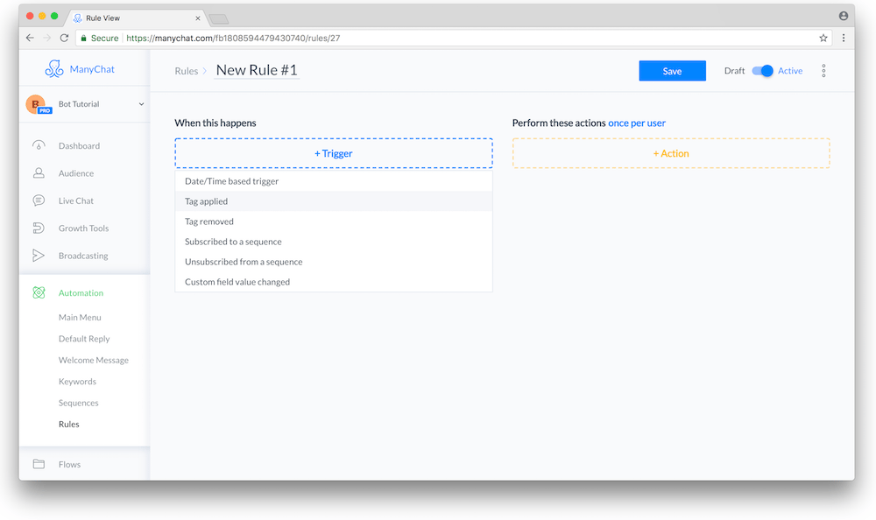Toggle the Draft/Active rule switch
The width and height of the screenshot is (876, 520).
coord(762,71)
